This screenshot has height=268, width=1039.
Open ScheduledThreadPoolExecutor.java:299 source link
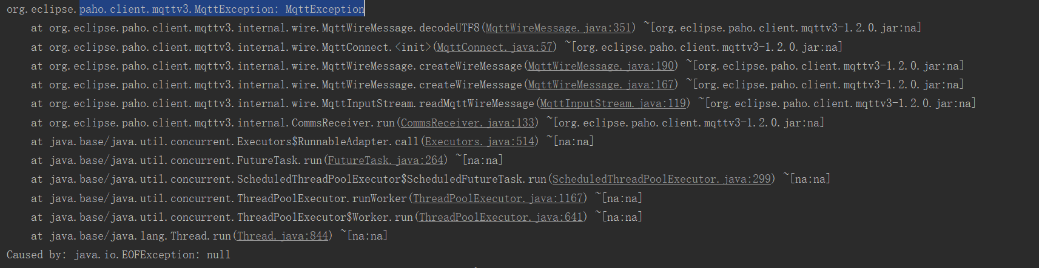pyautogui.click(x=661, y=179)
